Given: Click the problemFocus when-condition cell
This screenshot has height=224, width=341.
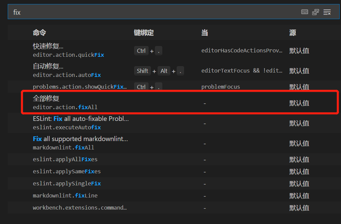Looking at the screenshot, I should coord(221,87).
